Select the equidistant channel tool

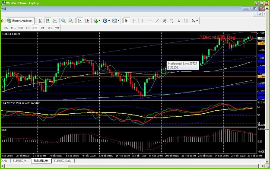[x=164, y=21]
